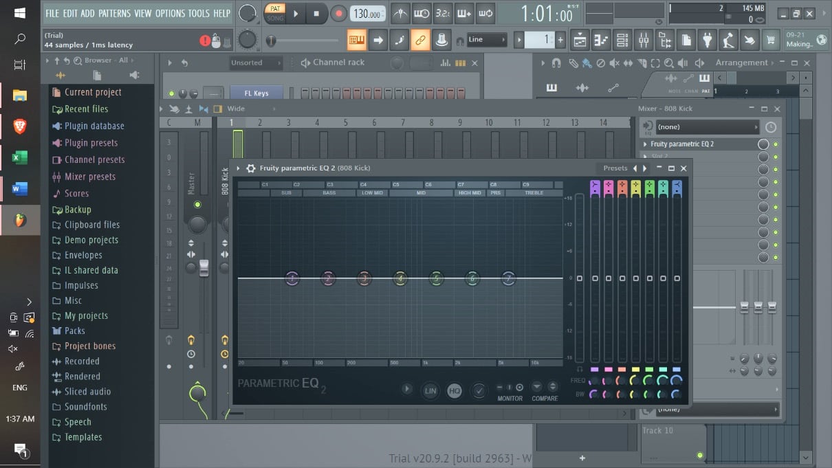Open the Mixer input (none) dropdown
832x468 pixels.
click(708, 127)
